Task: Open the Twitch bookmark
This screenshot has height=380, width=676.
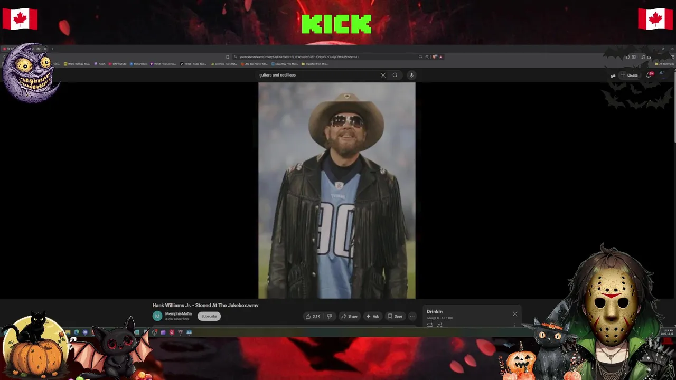Action: tap(100, 64)
